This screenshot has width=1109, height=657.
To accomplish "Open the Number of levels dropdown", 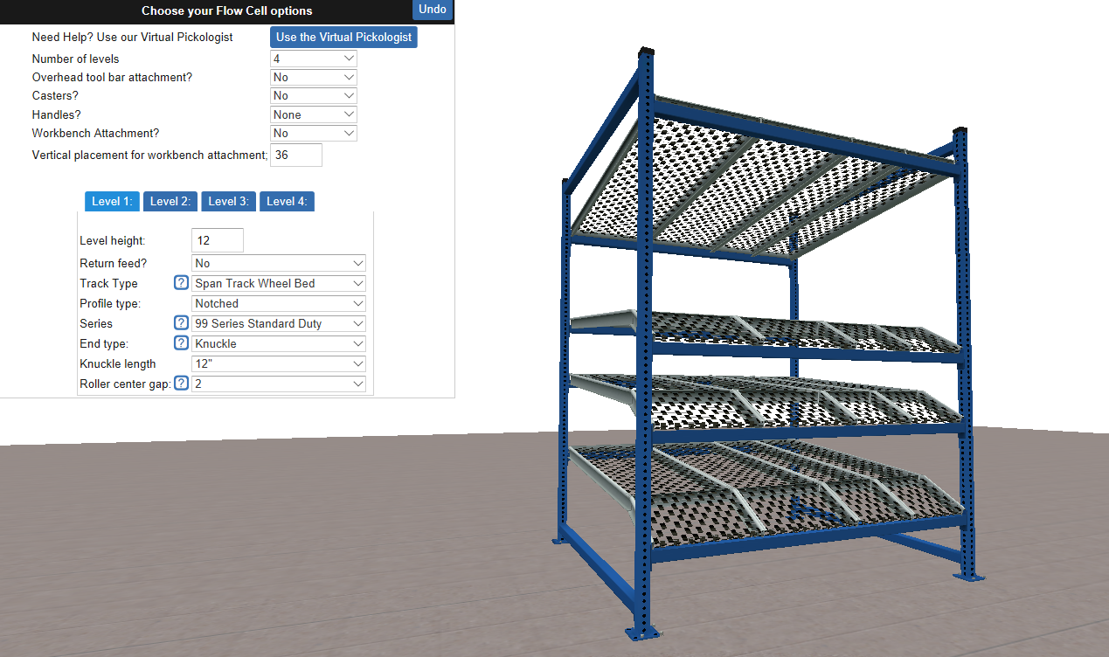I will (313, 59).
